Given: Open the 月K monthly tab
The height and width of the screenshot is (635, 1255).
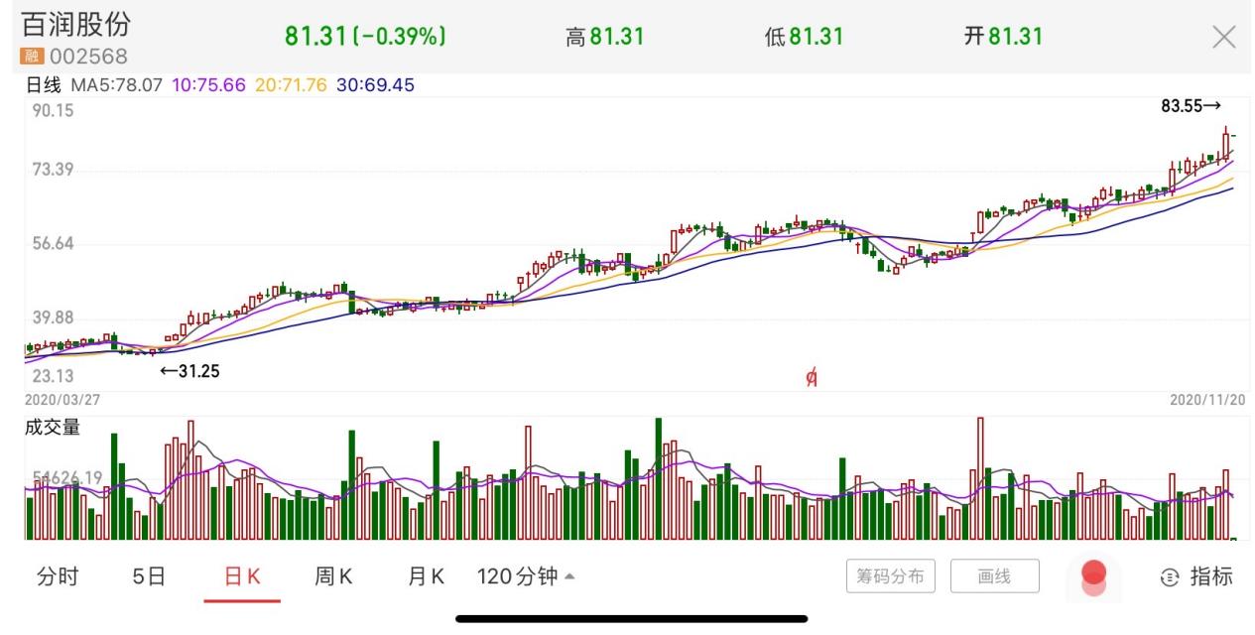Looking at the screenshot, I should tap(426, 576).
